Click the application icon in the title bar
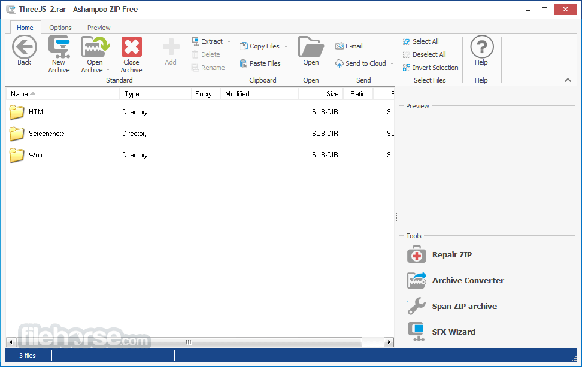This screenshot has height=367, width=582. pos(11,9)
